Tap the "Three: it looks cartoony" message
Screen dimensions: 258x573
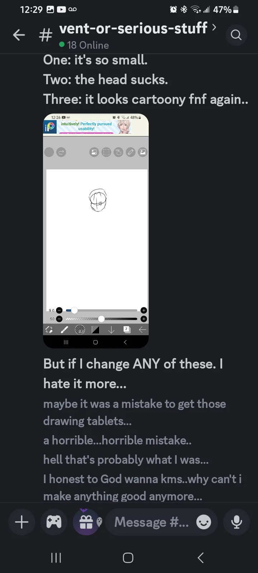(x=145, y=99)
